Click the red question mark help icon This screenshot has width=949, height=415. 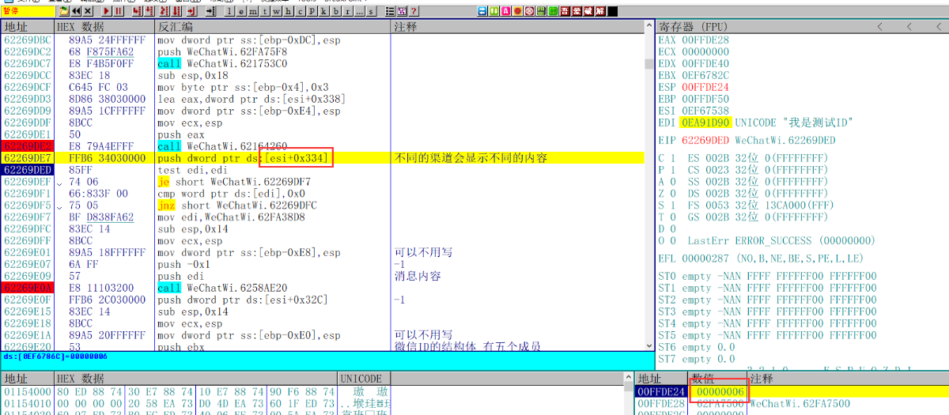(x=414, y=11)
